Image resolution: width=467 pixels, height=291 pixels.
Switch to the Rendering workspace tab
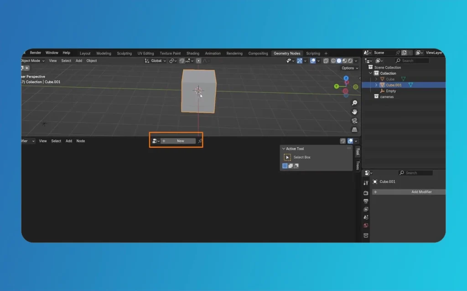tap(234, 54)
